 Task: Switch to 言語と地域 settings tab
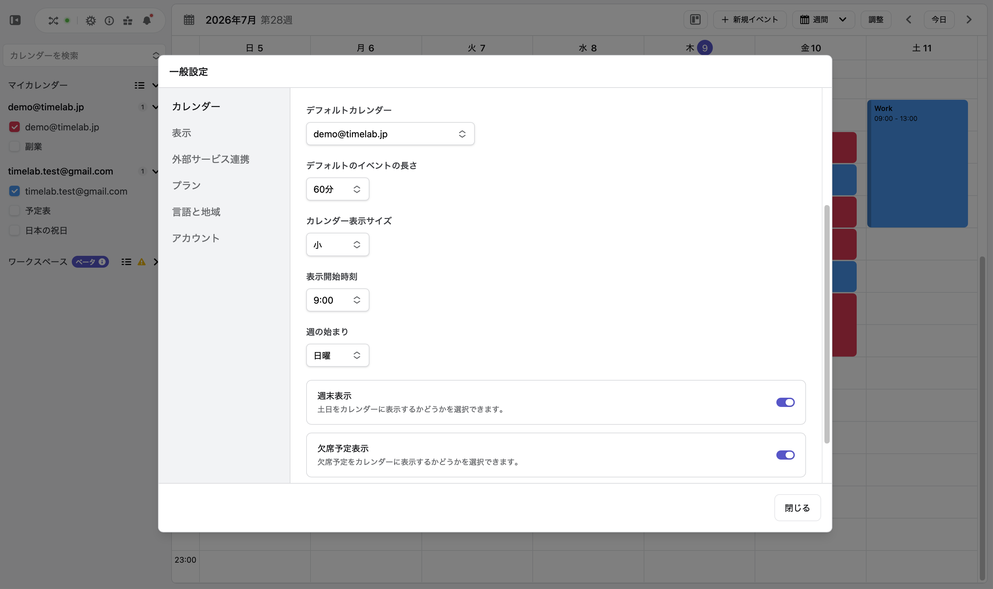click(196, 212)
